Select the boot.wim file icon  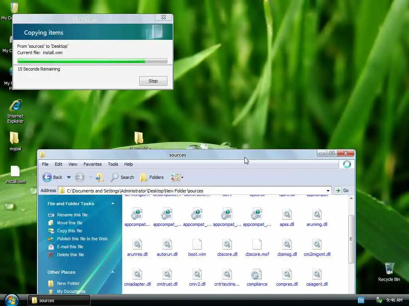pos(197,244)
